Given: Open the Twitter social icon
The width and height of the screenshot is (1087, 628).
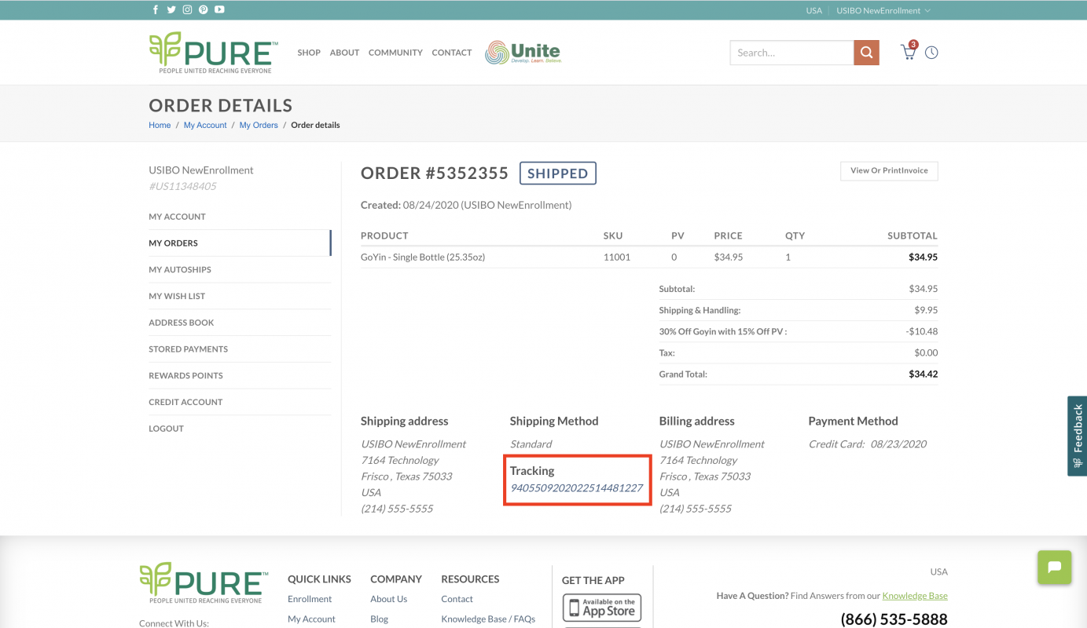Looking at the screenshot, I should tap(171, 10).
